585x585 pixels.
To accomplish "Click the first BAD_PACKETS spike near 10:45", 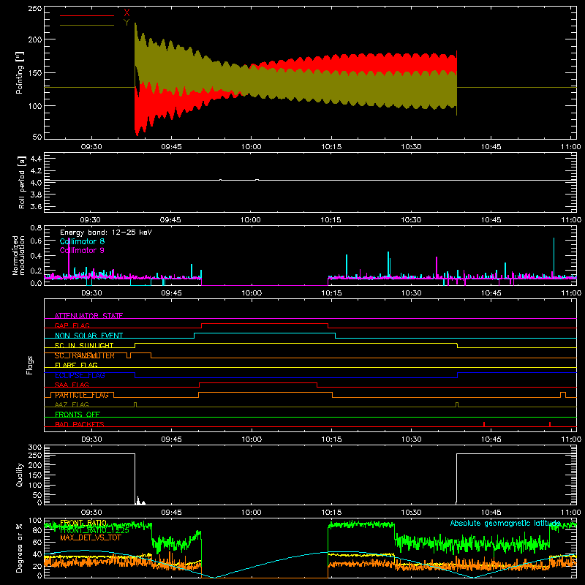I will (x=484, y=424).
